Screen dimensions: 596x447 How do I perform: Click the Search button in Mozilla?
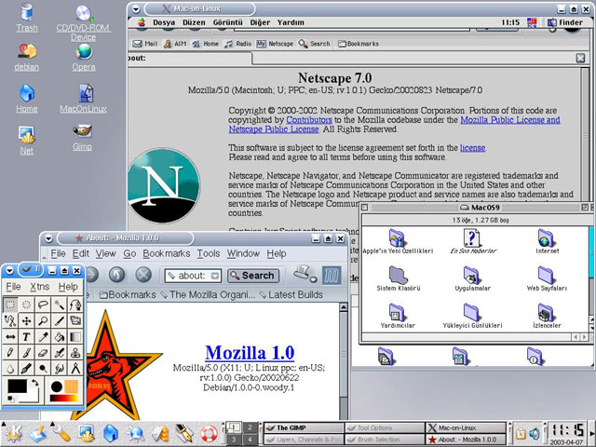(x=252, y=276)
